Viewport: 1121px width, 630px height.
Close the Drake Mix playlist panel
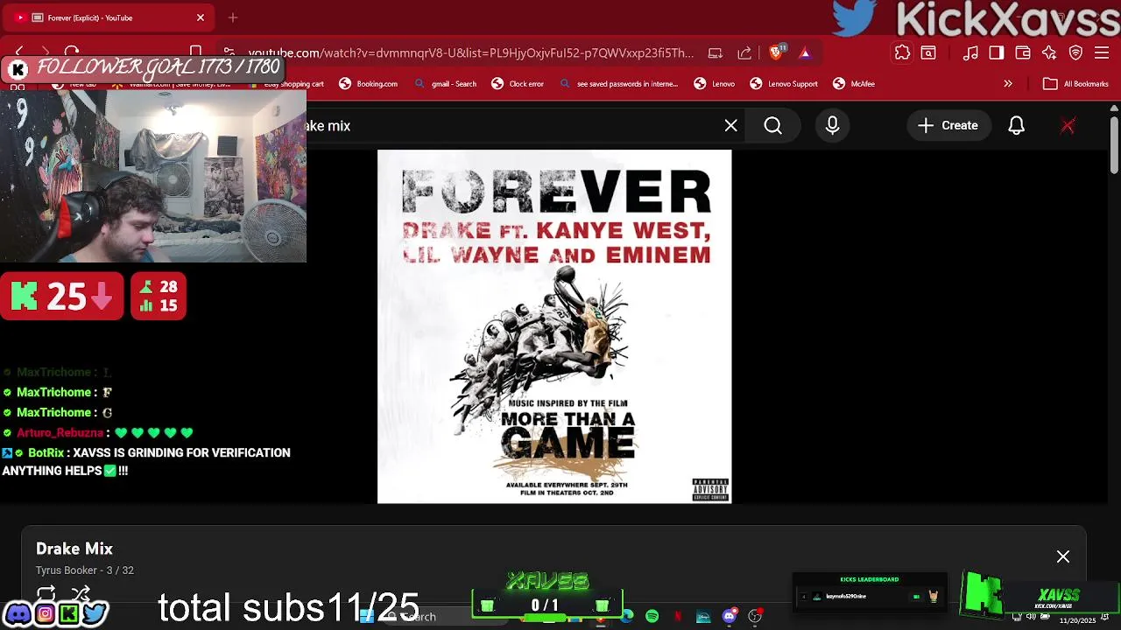coord(1063,556)
